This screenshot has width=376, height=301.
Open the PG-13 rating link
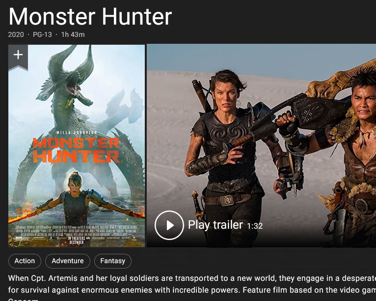(x=42, y=34)
